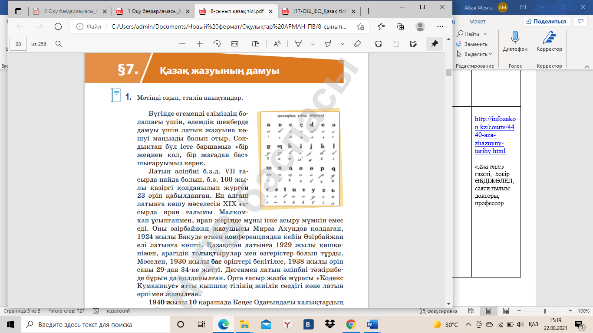This screenshot has width=593, height=333.
Task: Open the Editor (Корректор) tool in Word
Action: (x=549, y=38)
